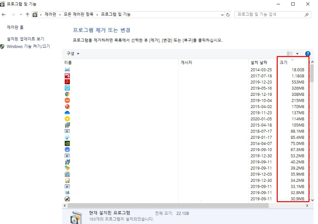Select the blue round icon in 67.3MB row

[x=67, y=149]
